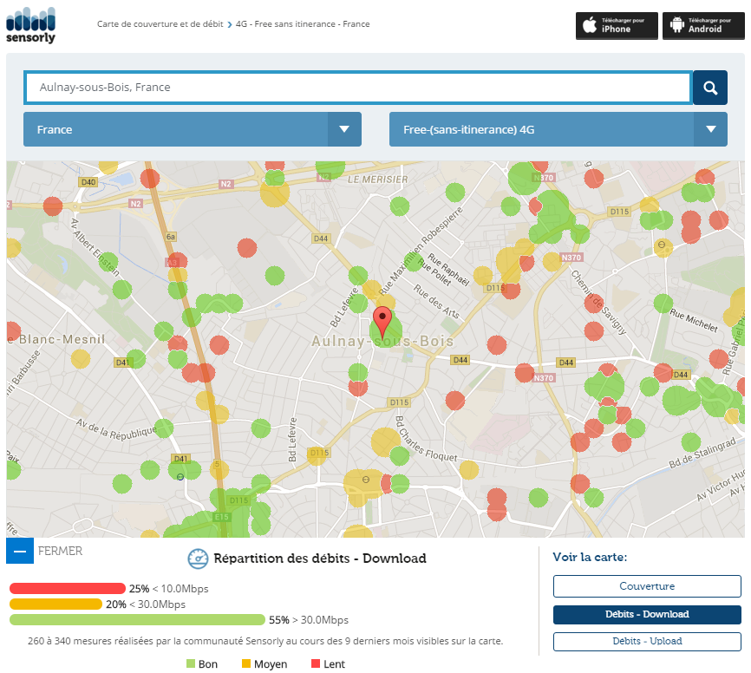Viewport: 751px width, 673px height.
Task: Click the green 55% download speed bar
Action: point(137,619)
